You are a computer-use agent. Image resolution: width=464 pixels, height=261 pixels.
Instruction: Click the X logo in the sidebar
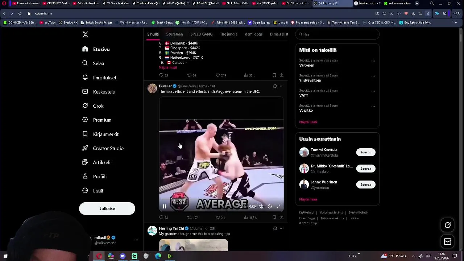click(85, 34)
